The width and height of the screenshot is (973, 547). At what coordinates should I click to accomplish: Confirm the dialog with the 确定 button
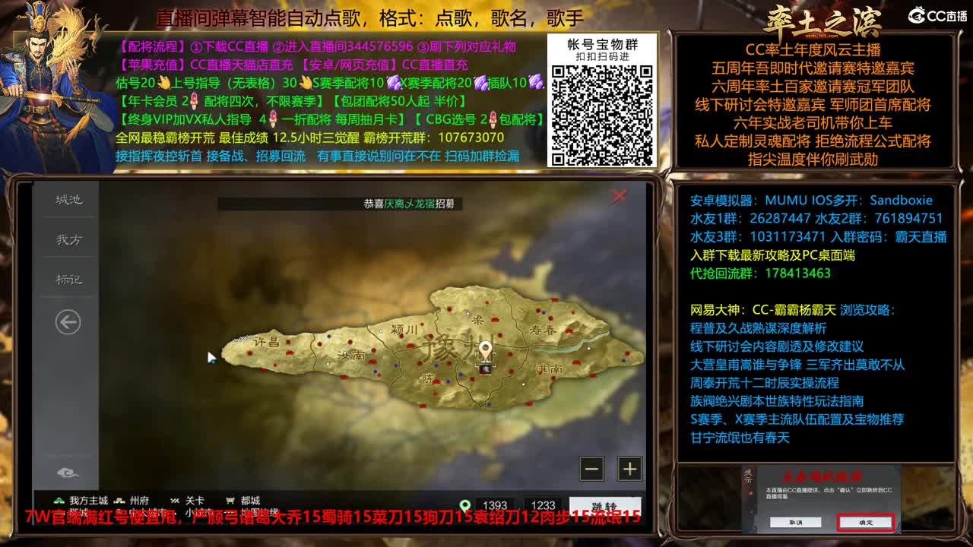(865, 523)
